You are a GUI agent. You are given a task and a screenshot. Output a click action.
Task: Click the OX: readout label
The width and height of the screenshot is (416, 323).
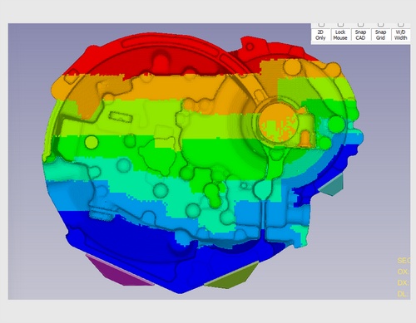pyautogui.click(x=404, y=272)
